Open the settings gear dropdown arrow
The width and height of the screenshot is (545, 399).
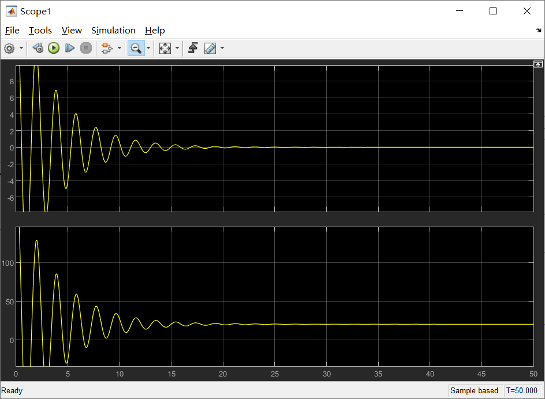click(x=21, y=48)
